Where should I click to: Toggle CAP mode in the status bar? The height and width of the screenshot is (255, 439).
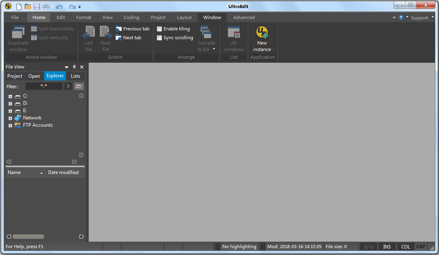click(x=420, y=246)
